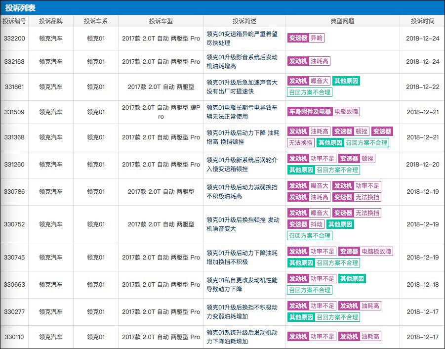Select complaint number 330663
This screenshot has height=349, width=445.
click(14, 285)
